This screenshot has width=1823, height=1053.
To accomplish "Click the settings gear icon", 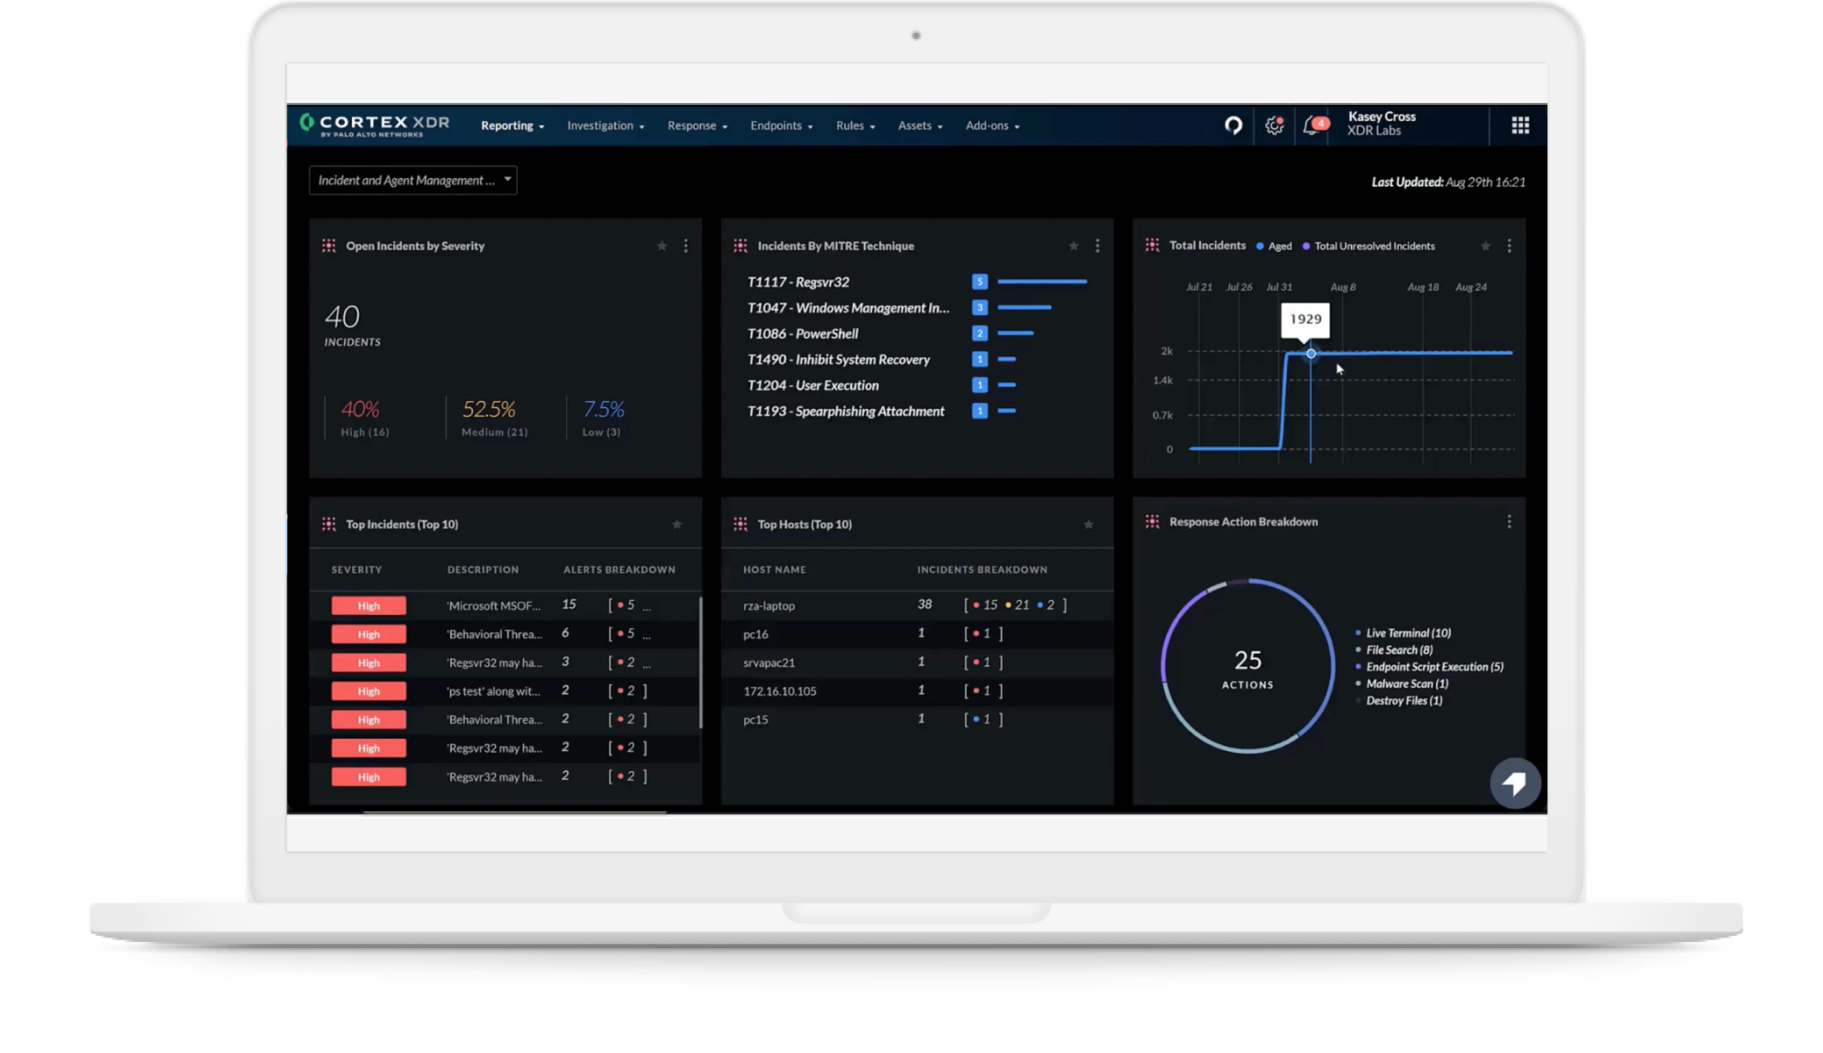I will (x=1273, y=125).
